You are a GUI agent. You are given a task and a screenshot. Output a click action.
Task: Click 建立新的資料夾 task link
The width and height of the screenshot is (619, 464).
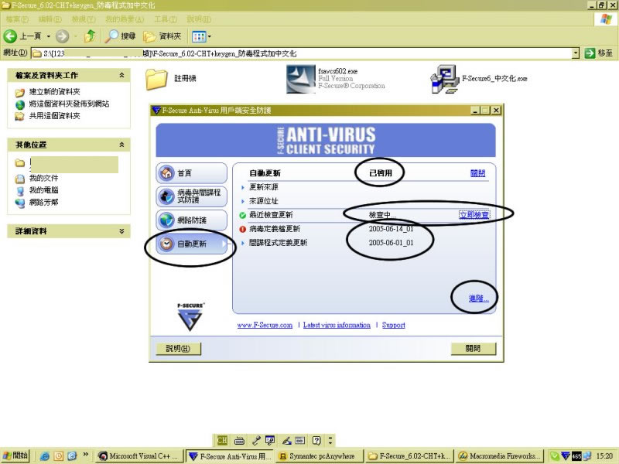click(54, 92)
